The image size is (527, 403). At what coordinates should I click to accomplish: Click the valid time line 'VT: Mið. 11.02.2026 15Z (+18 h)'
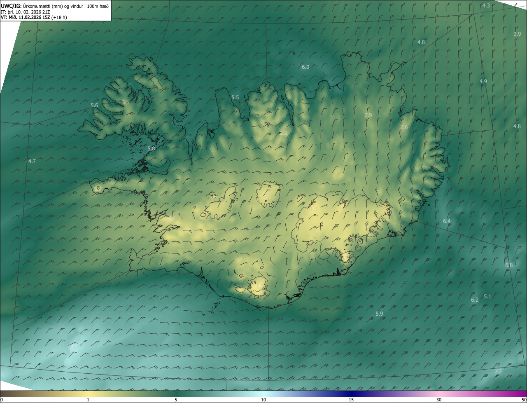tap(34, 17)
